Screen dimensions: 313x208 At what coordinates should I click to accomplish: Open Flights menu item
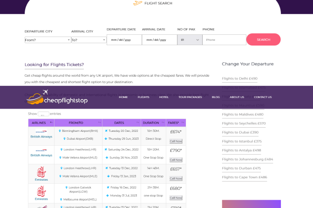click(x=143, y=97)
